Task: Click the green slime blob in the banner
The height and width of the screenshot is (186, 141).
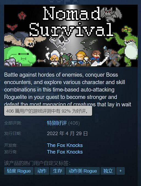Action: (x=19, y=56)
